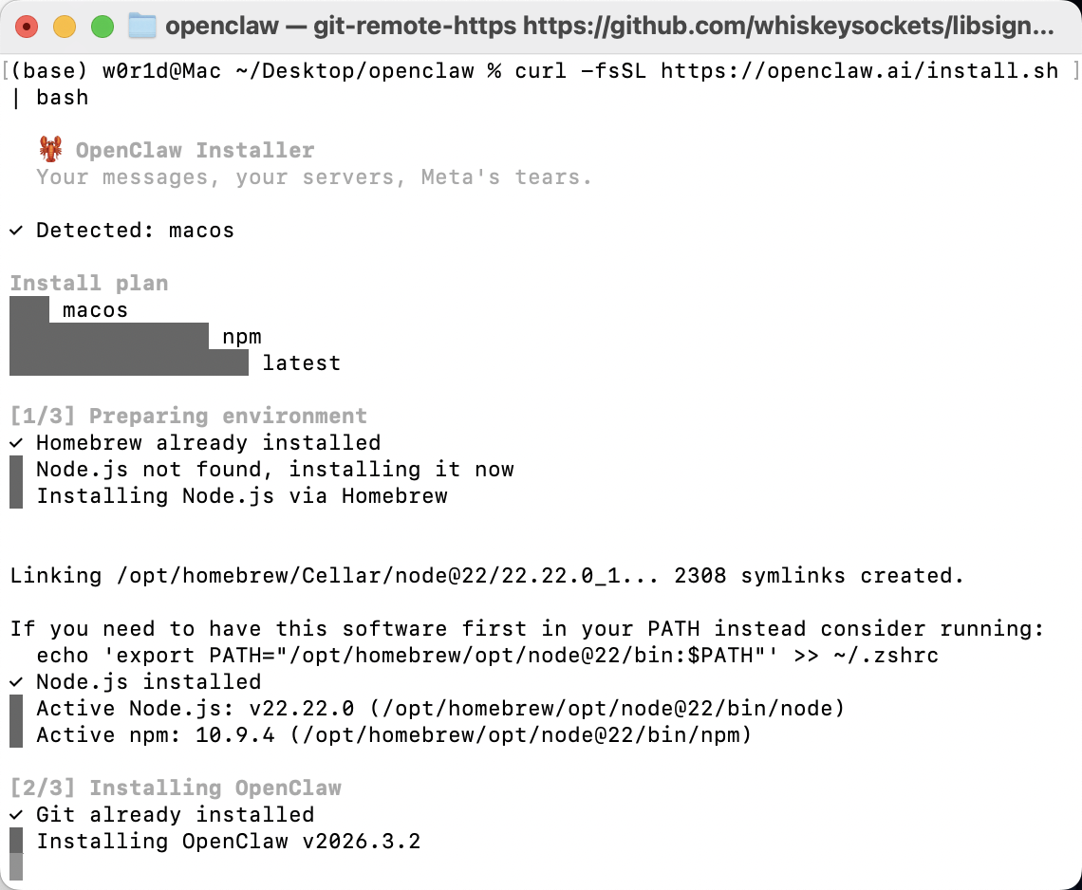Click the checkmark beside Git already installed
The height and width of the screenshot is (890, 1082).
point(16,815)
